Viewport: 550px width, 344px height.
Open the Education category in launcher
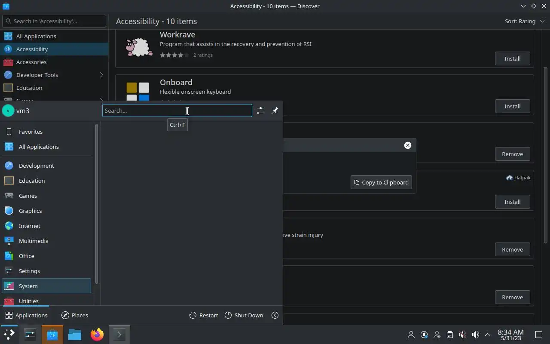[x=46, y=181]
